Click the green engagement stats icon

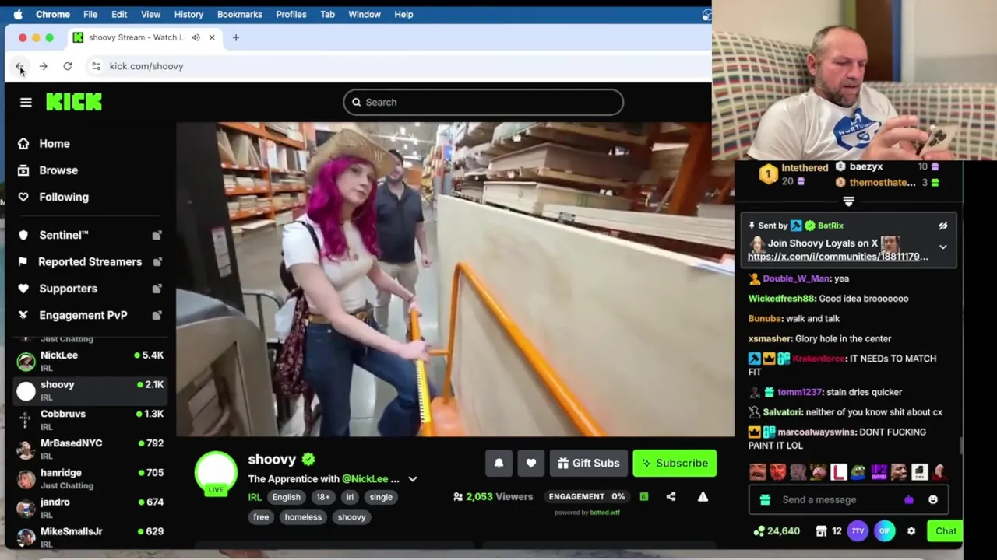click(644, 496)
